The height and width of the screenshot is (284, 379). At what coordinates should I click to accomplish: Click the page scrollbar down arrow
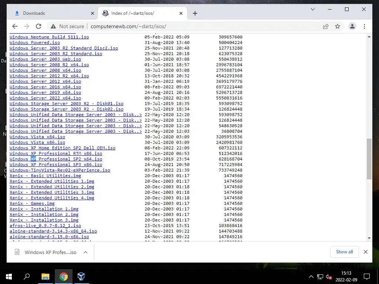click(369, 238)
